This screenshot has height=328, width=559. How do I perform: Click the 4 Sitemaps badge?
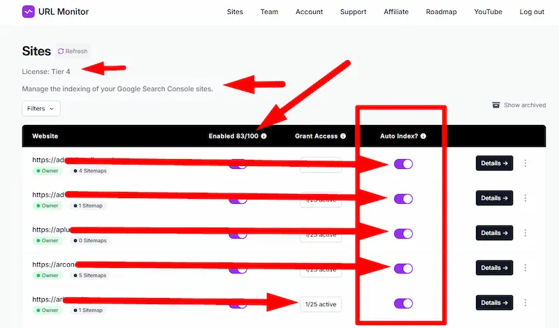90,171
